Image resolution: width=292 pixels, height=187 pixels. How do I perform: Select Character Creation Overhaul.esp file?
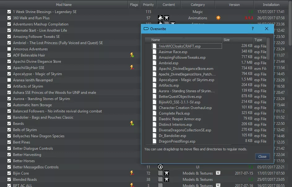[185, 108]
